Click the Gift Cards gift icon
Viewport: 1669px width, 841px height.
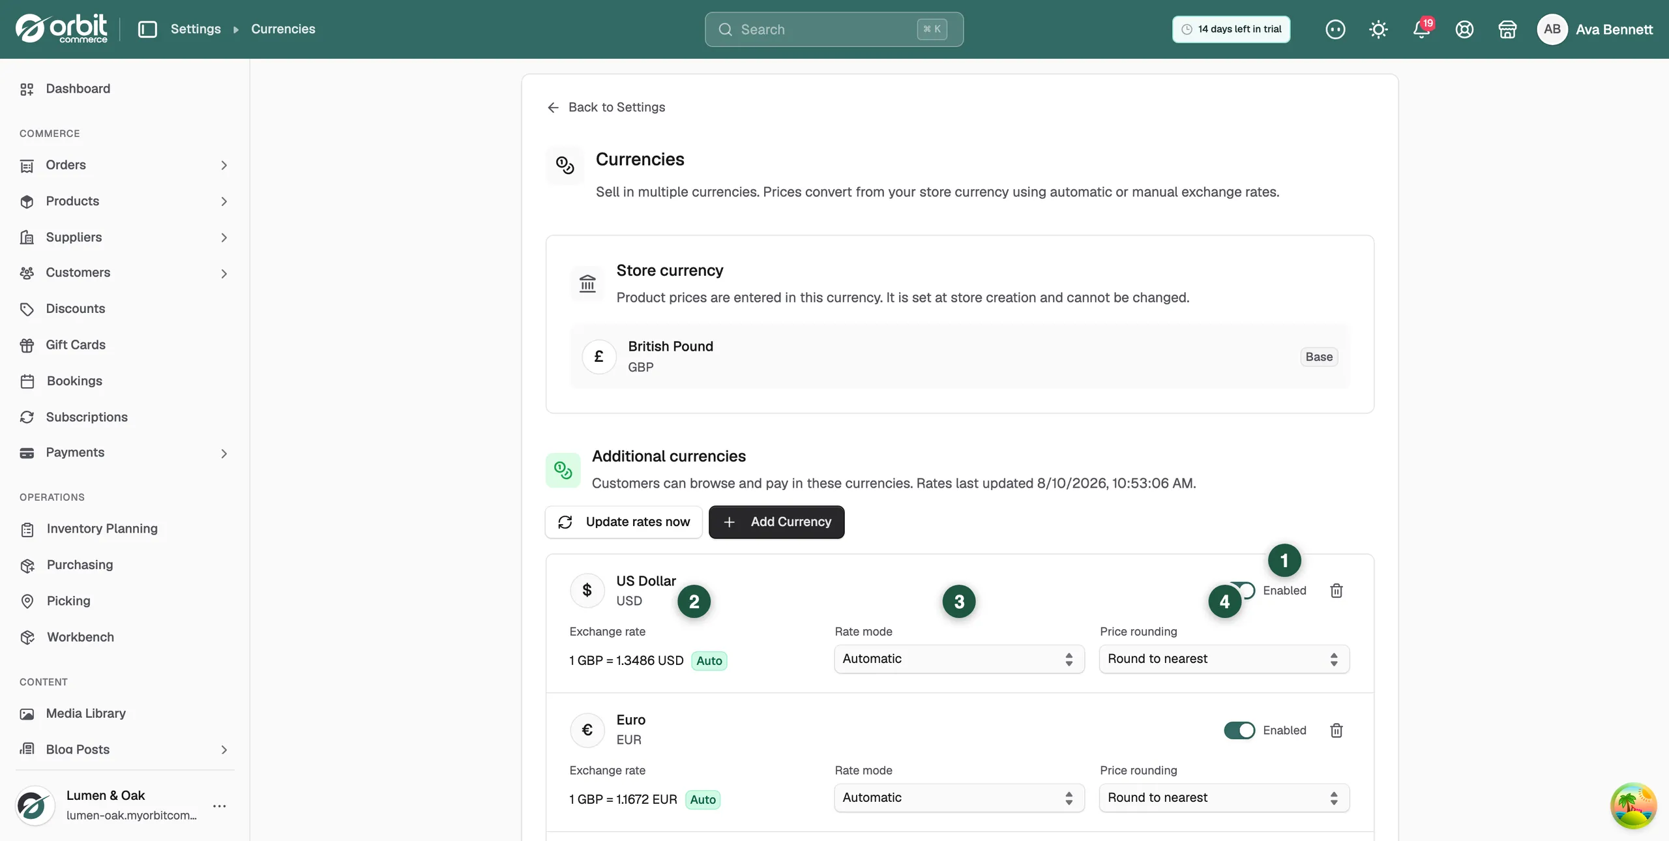pyautogui.click(x=27, y=346)
